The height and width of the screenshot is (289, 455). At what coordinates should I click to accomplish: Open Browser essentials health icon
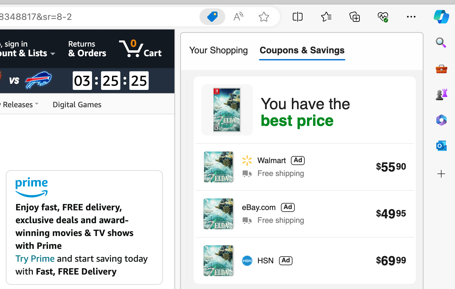(383, 17)
